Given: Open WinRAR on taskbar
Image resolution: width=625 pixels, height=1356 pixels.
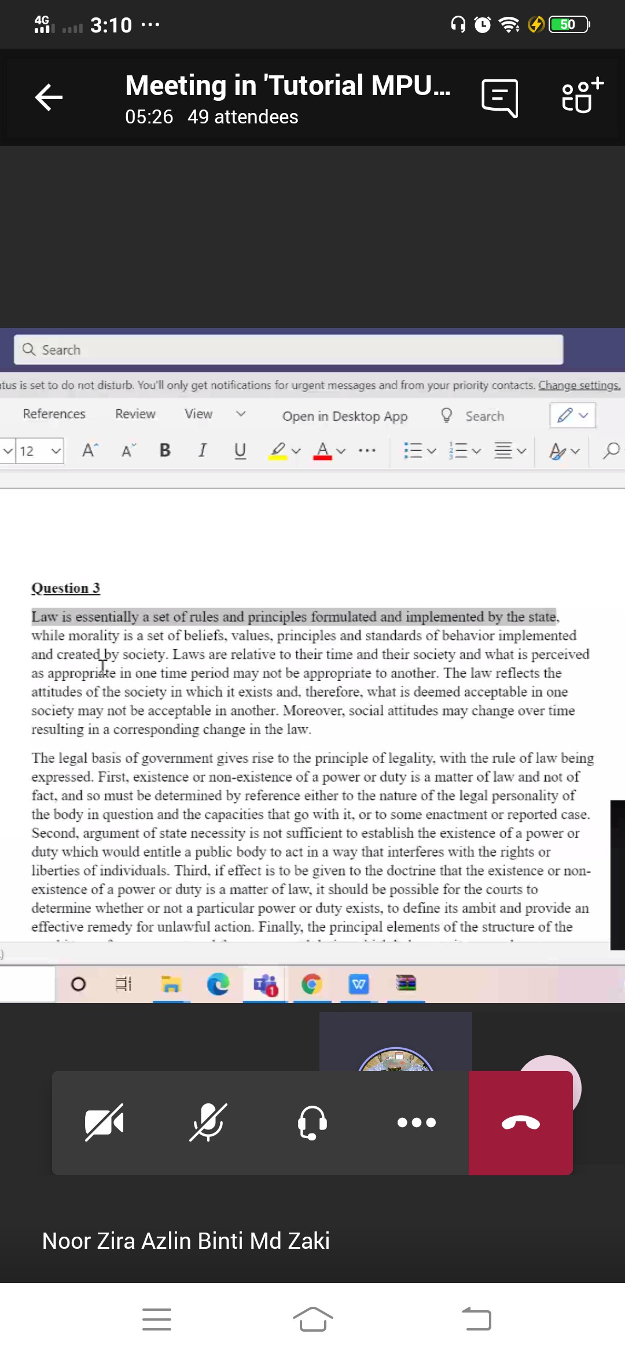Looking at the screenshot, I should click(406, 983).
